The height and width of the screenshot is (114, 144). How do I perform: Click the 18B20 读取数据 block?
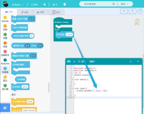pos(20,28)
